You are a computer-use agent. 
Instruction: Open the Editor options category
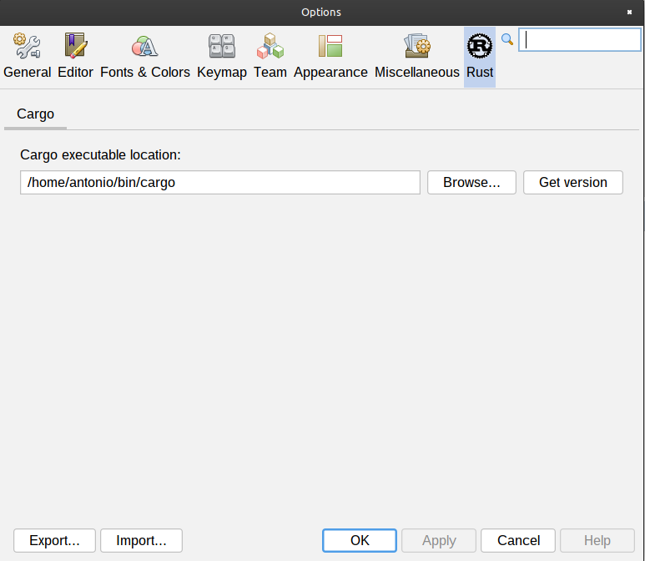coord(75,57)
